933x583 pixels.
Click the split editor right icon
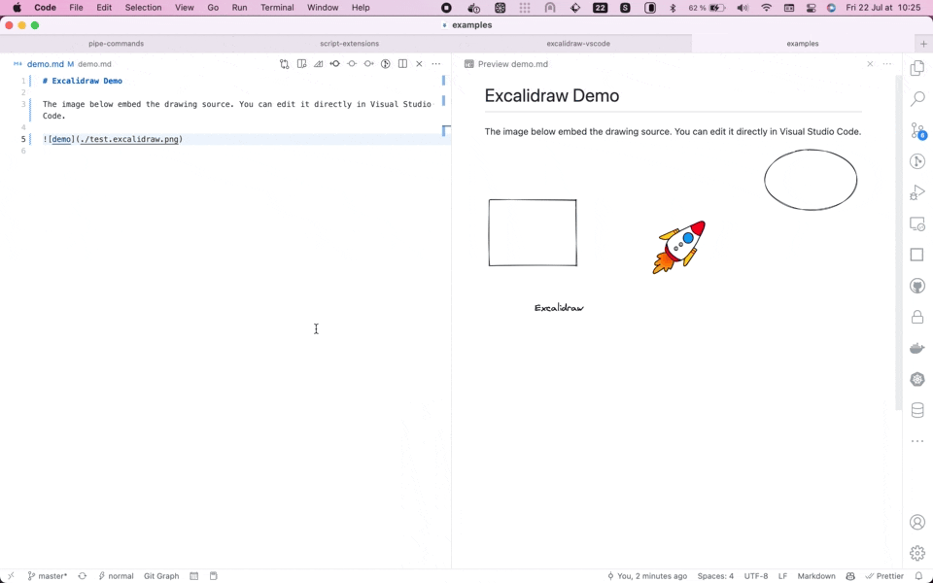click(402, 64)
